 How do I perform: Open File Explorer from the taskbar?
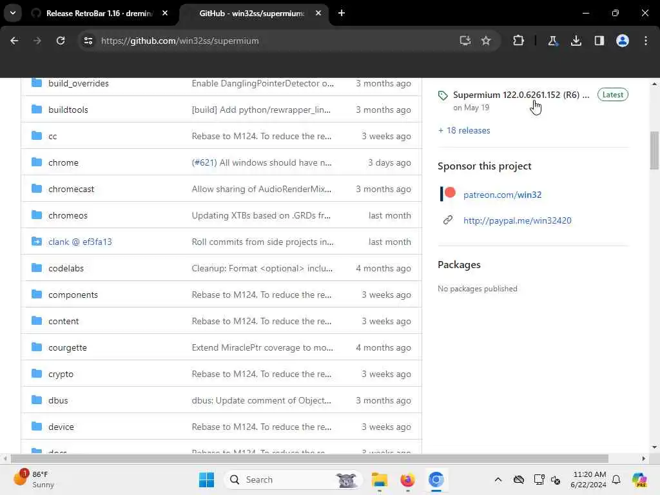coord(379,480)
